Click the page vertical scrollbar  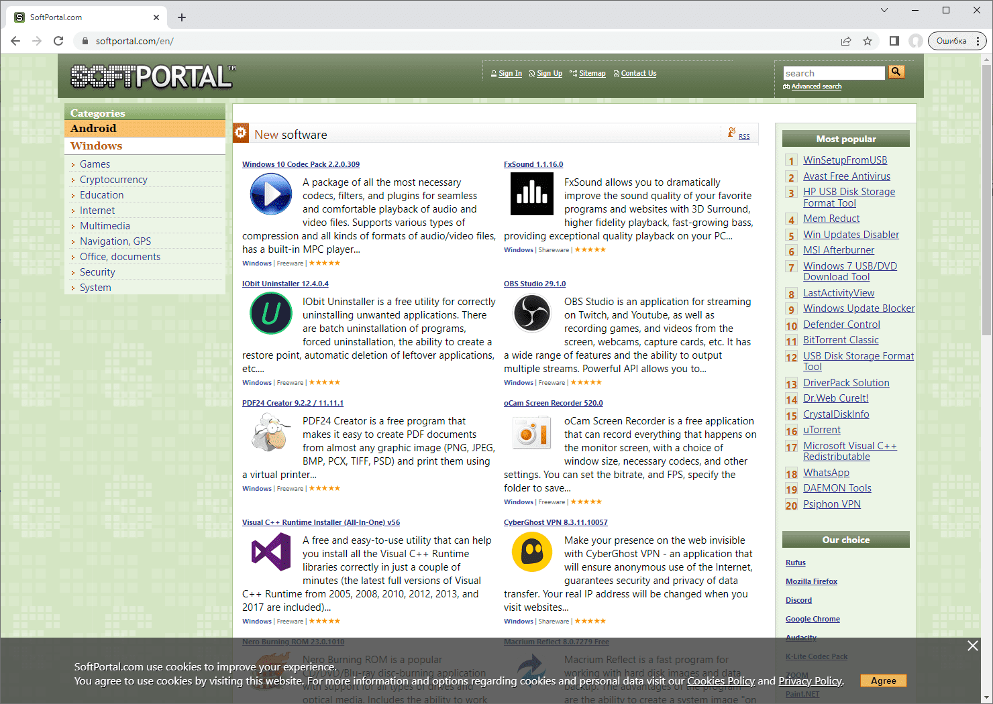(x=986, y=201)
